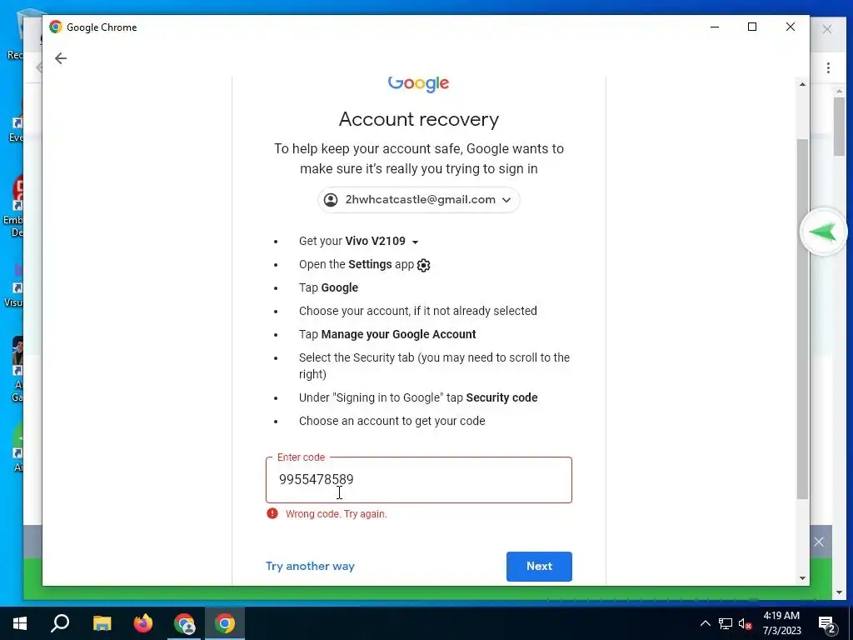Screen dimensions: 853x640
Task: Click 'Tap Manage your Google Account' instruction
Action: pyautogui.click(x=387, y=334)
